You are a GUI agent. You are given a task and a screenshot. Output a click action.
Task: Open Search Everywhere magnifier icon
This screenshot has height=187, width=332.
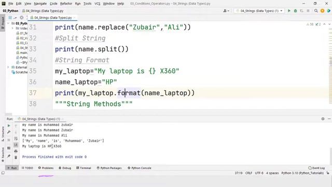coord(316,10)
